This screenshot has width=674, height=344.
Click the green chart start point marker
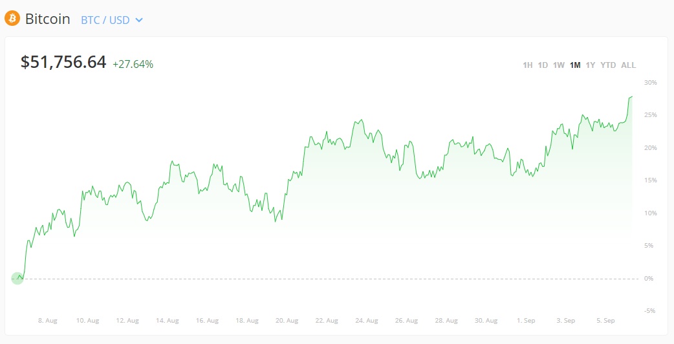click(x=17, y=279)
